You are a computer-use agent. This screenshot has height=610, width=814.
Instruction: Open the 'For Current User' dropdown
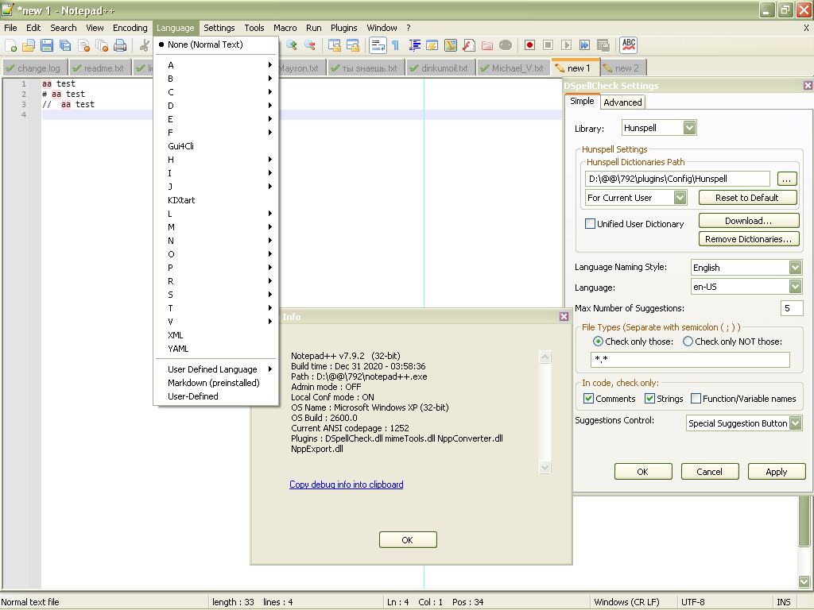[680, 198]
